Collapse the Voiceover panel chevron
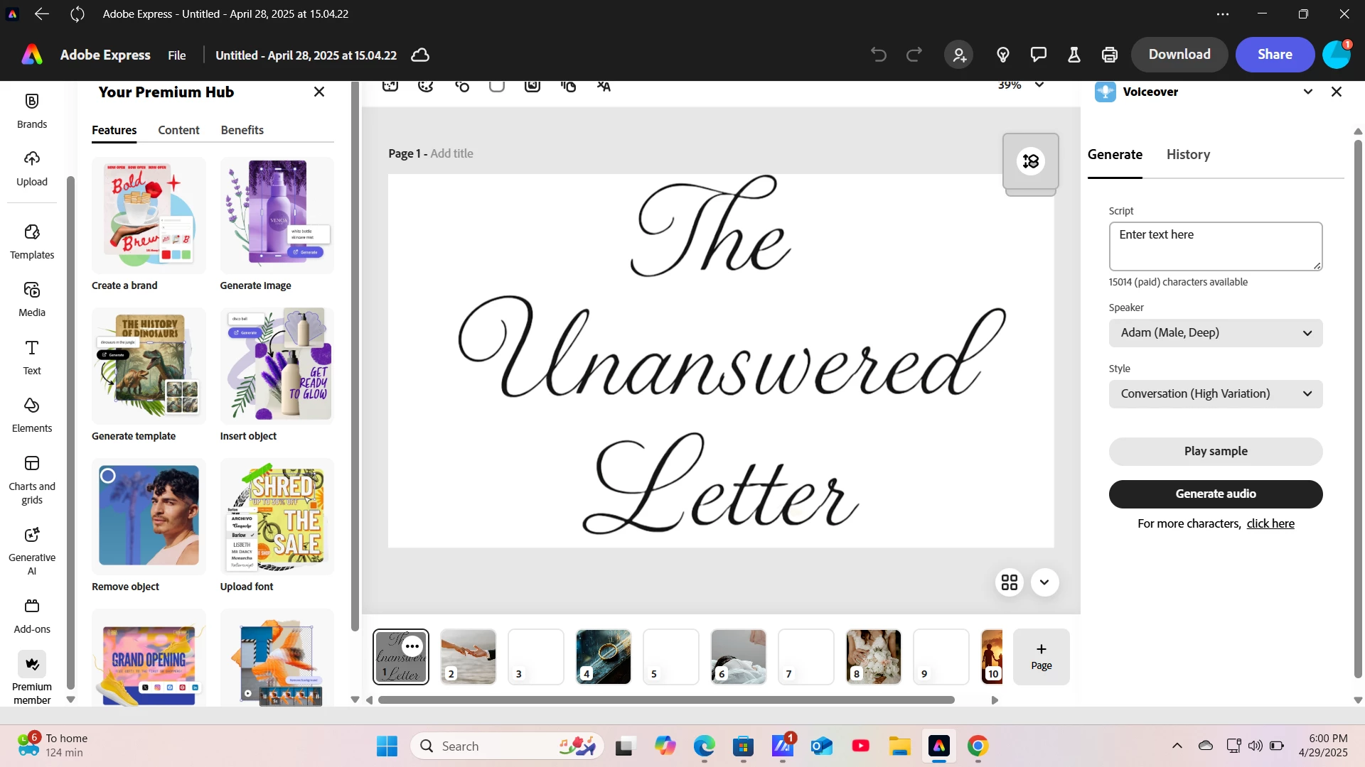 [x=1307, y=92]
